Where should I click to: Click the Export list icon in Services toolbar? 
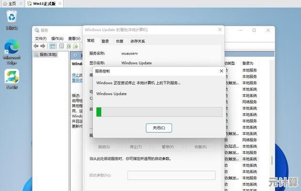pos(75,46)
